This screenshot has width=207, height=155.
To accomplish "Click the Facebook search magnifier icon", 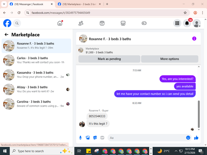I will [x=17, y=23].
